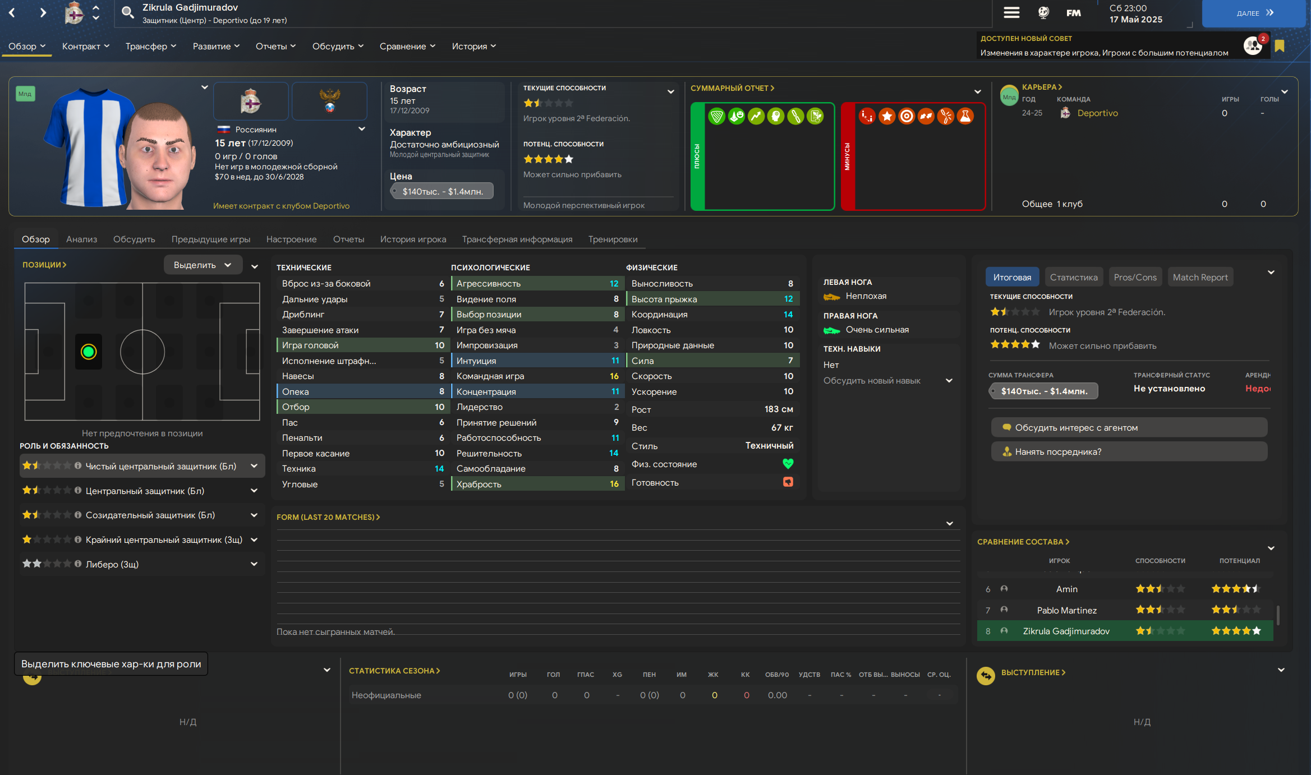Click the orange target icon in Минусы

pos(906,116)
